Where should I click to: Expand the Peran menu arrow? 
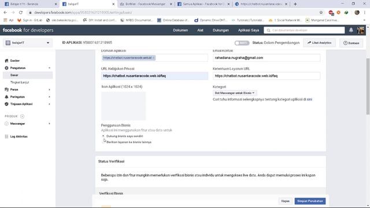(49, 90)
